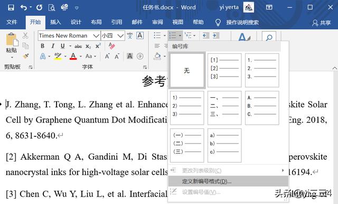Click the Bullets list icon
338x204 pixels.
157,35
